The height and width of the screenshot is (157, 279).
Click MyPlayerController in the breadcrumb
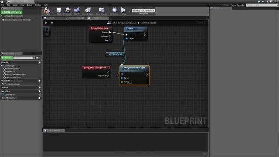click(125, 23)
